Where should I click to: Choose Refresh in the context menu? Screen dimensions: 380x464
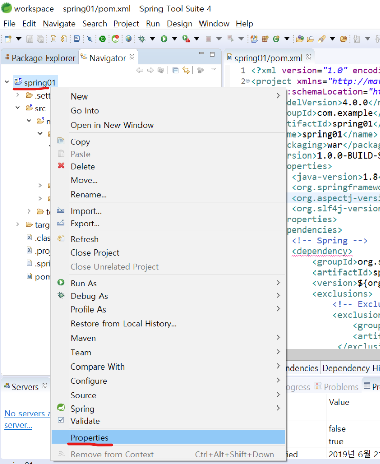(168, 239)
